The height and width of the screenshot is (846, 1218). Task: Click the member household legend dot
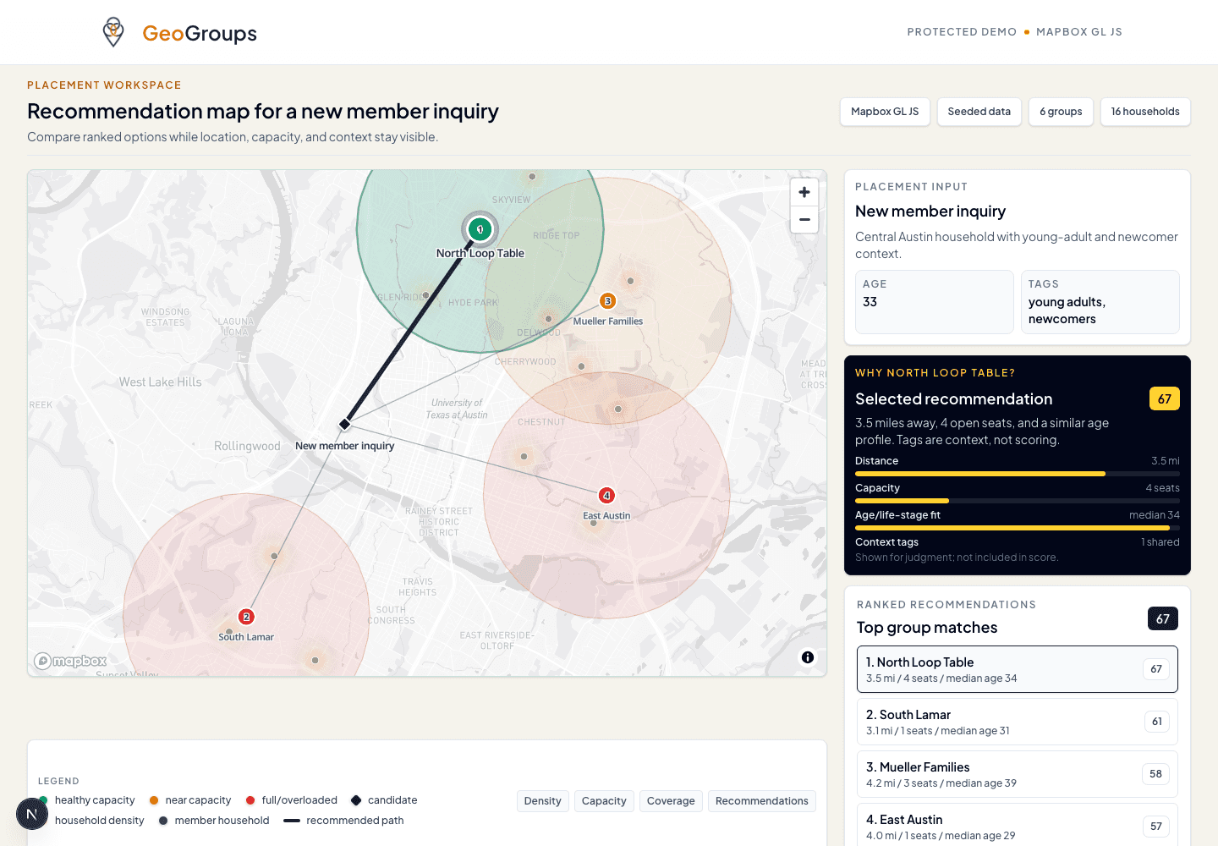(x=163, y=821)
